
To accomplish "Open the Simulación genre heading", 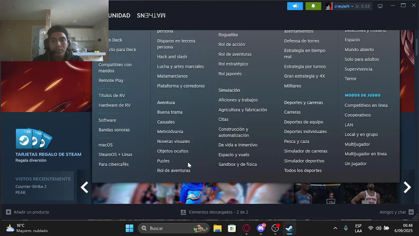I will [229, 90].
